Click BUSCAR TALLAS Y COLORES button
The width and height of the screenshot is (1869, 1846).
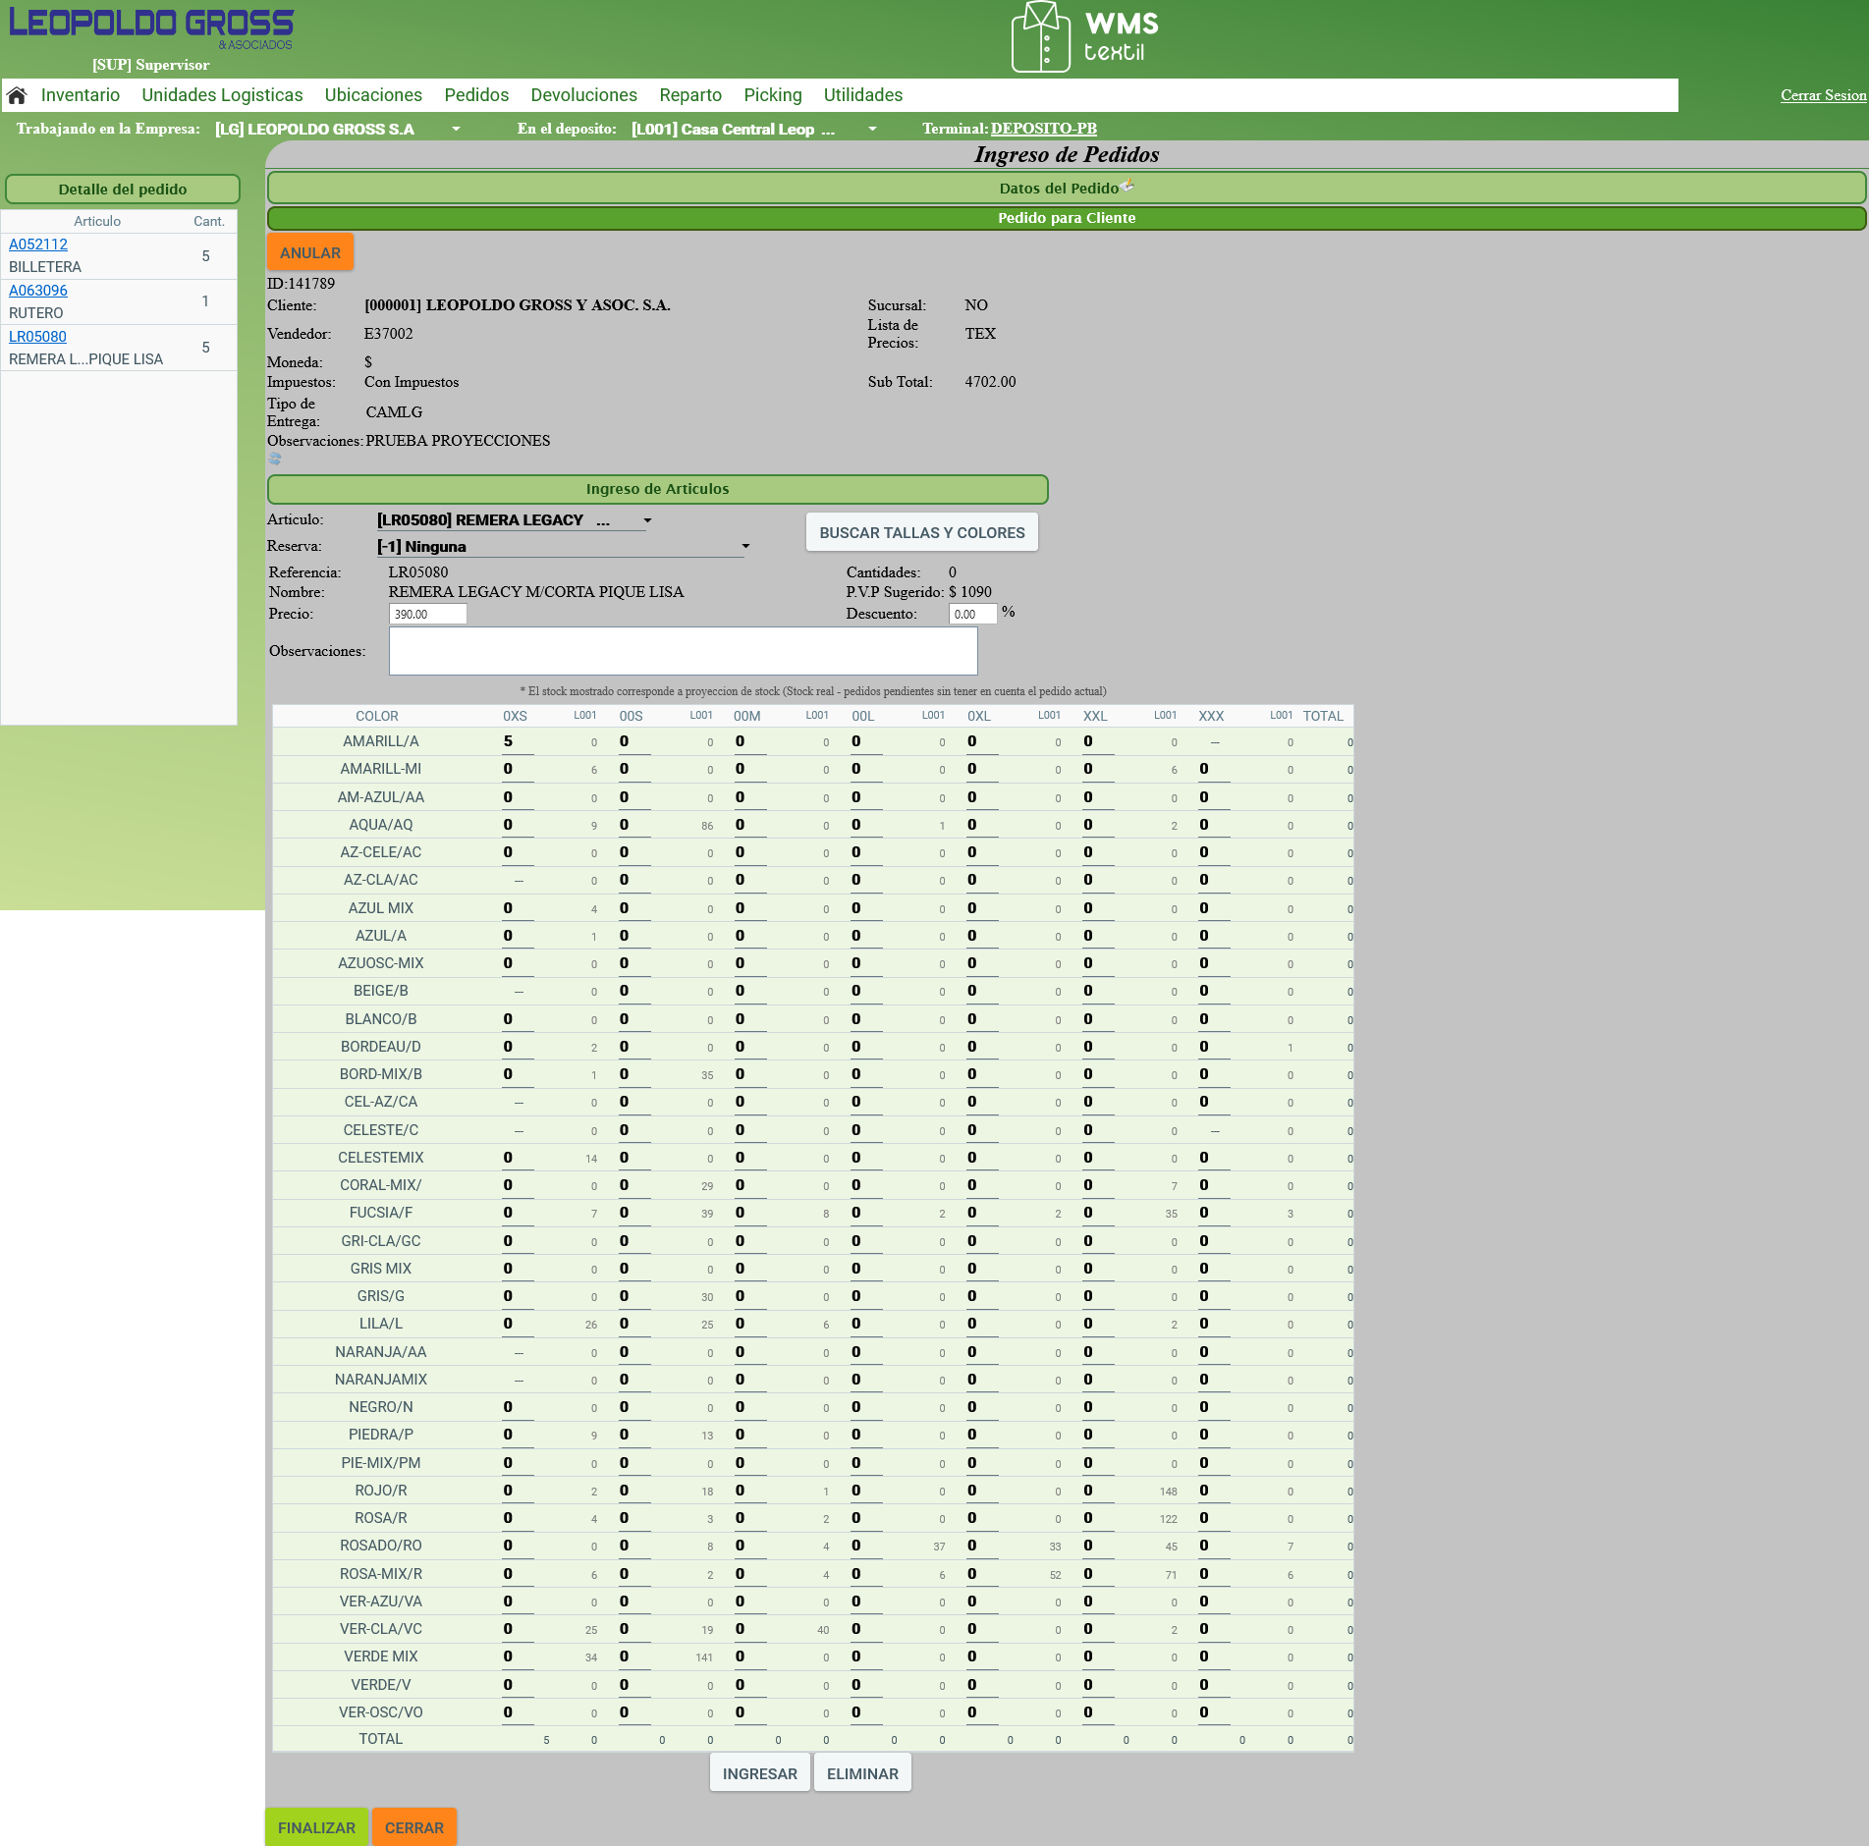click(921, 532)
